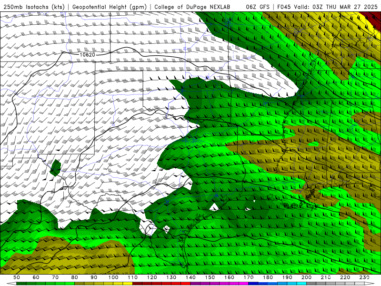This screenshot has height=286, width=381.
Task: Click the 220 value on the color scale
Action: (345, 277)
